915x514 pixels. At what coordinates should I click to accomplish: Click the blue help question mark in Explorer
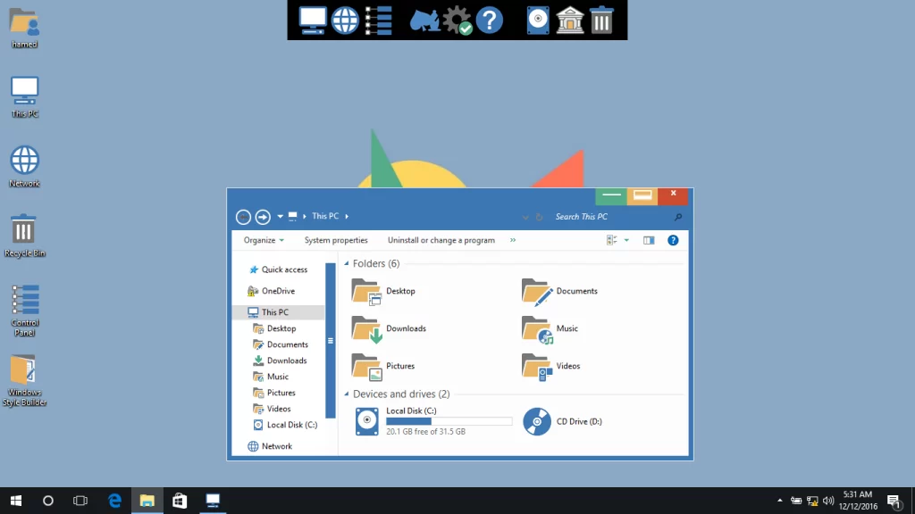[673, 240]
